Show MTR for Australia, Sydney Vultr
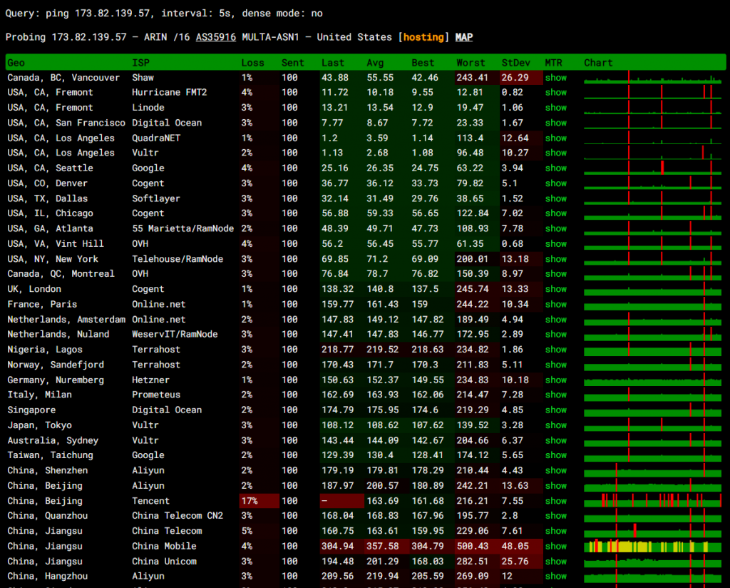The width and height of the screenshot is (730, 588). tap(556, 441)
